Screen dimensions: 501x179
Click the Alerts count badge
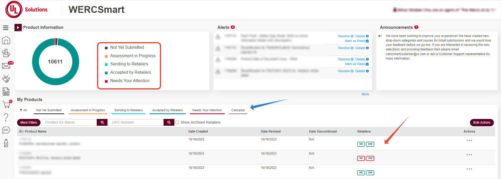coord(233,27)
